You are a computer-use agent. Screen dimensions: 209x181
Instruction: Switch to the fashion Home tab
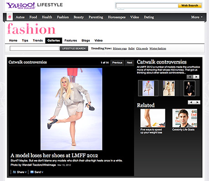[x=13, y=40]
